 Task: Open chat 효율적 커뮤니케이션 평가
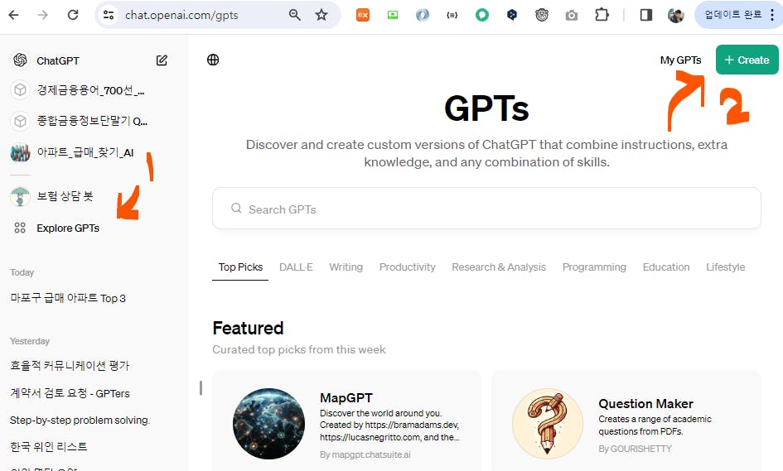[70, 366]
